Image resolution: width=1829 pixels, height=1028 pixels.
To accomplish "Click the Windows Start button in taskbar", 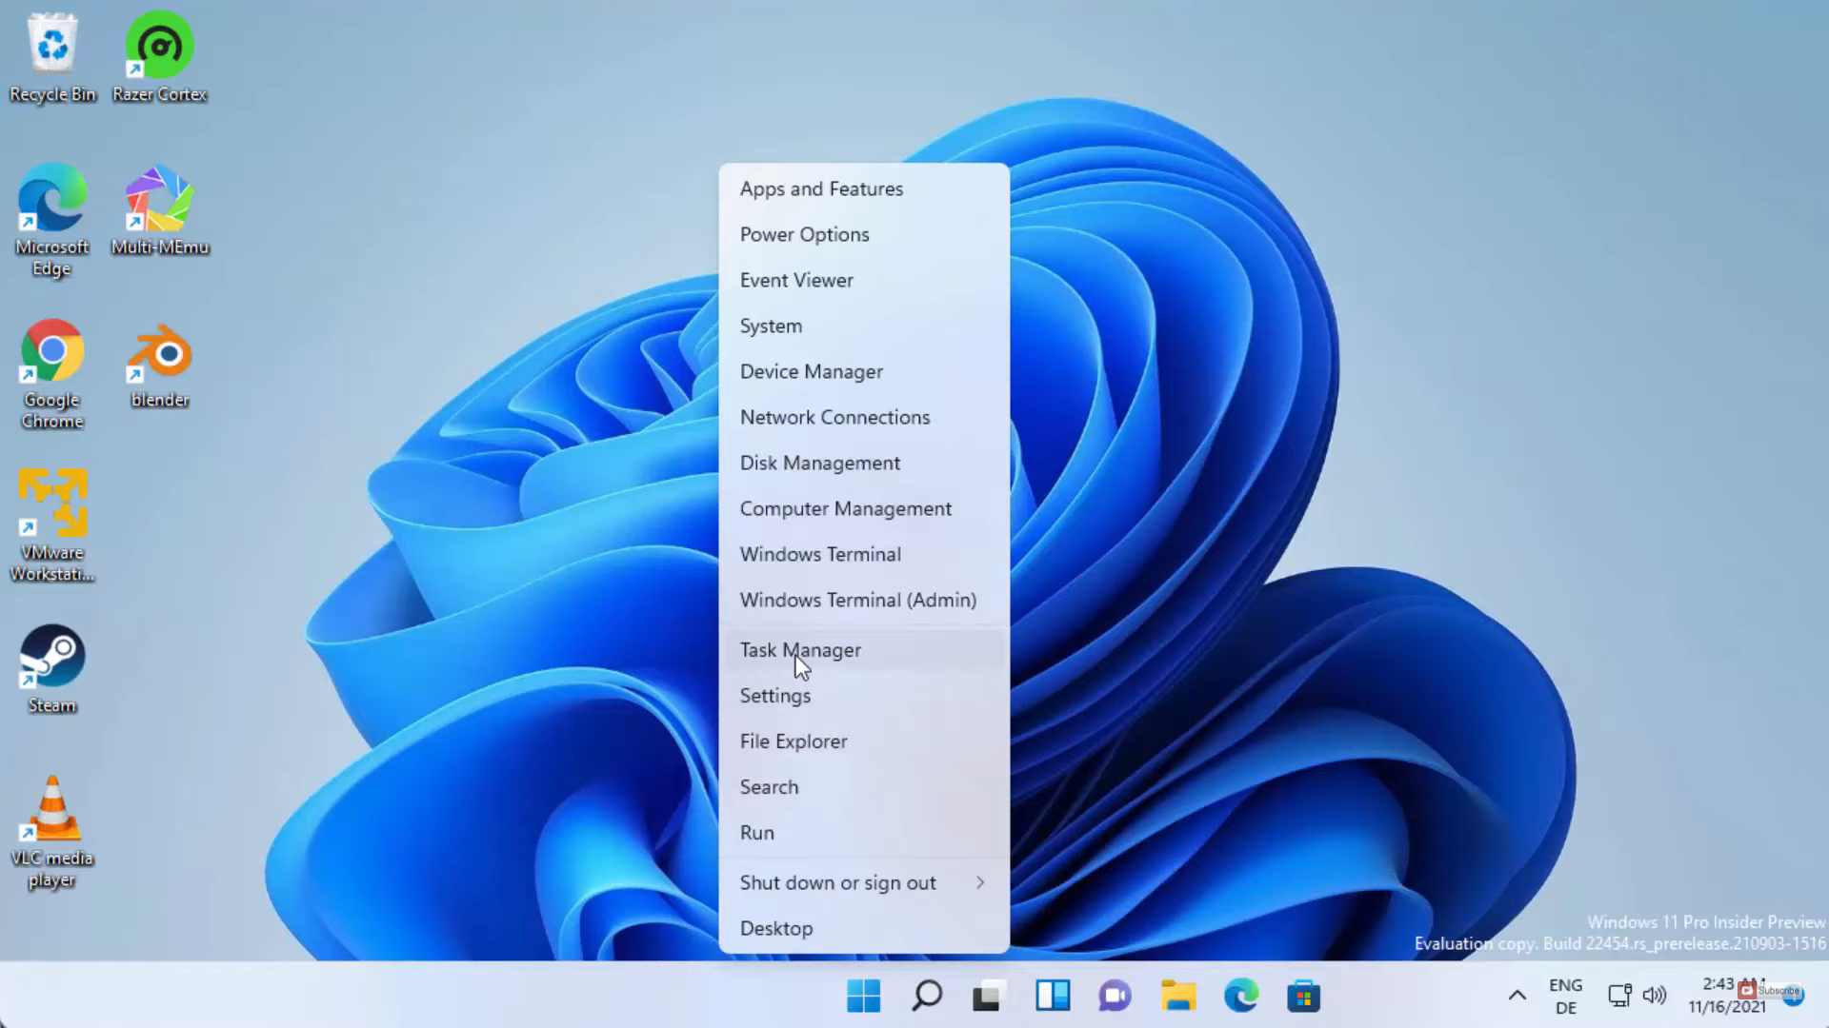I will point(863,997).
